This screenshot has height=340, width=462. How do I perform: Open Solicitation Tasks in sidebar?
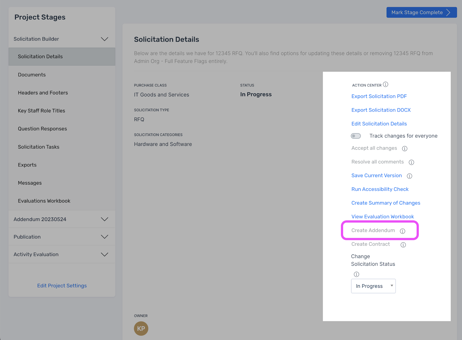(x=62, y=147)
